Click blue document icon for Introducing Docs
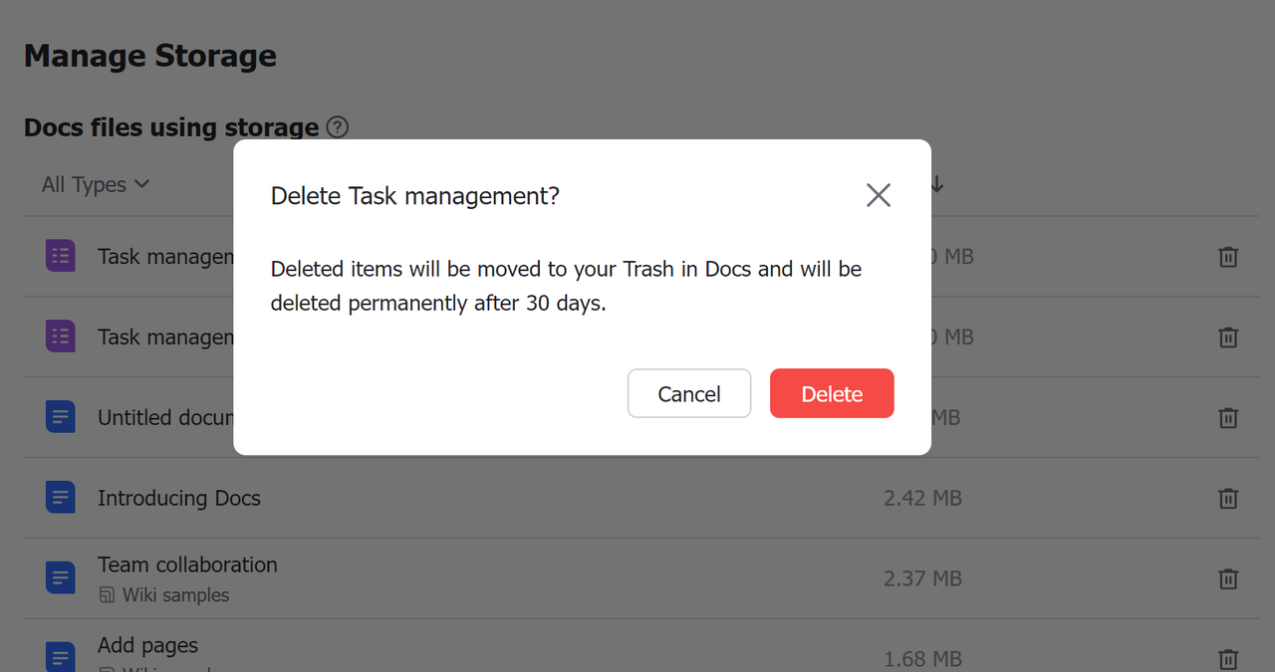 pyautogui.click(x=61, y=498)
